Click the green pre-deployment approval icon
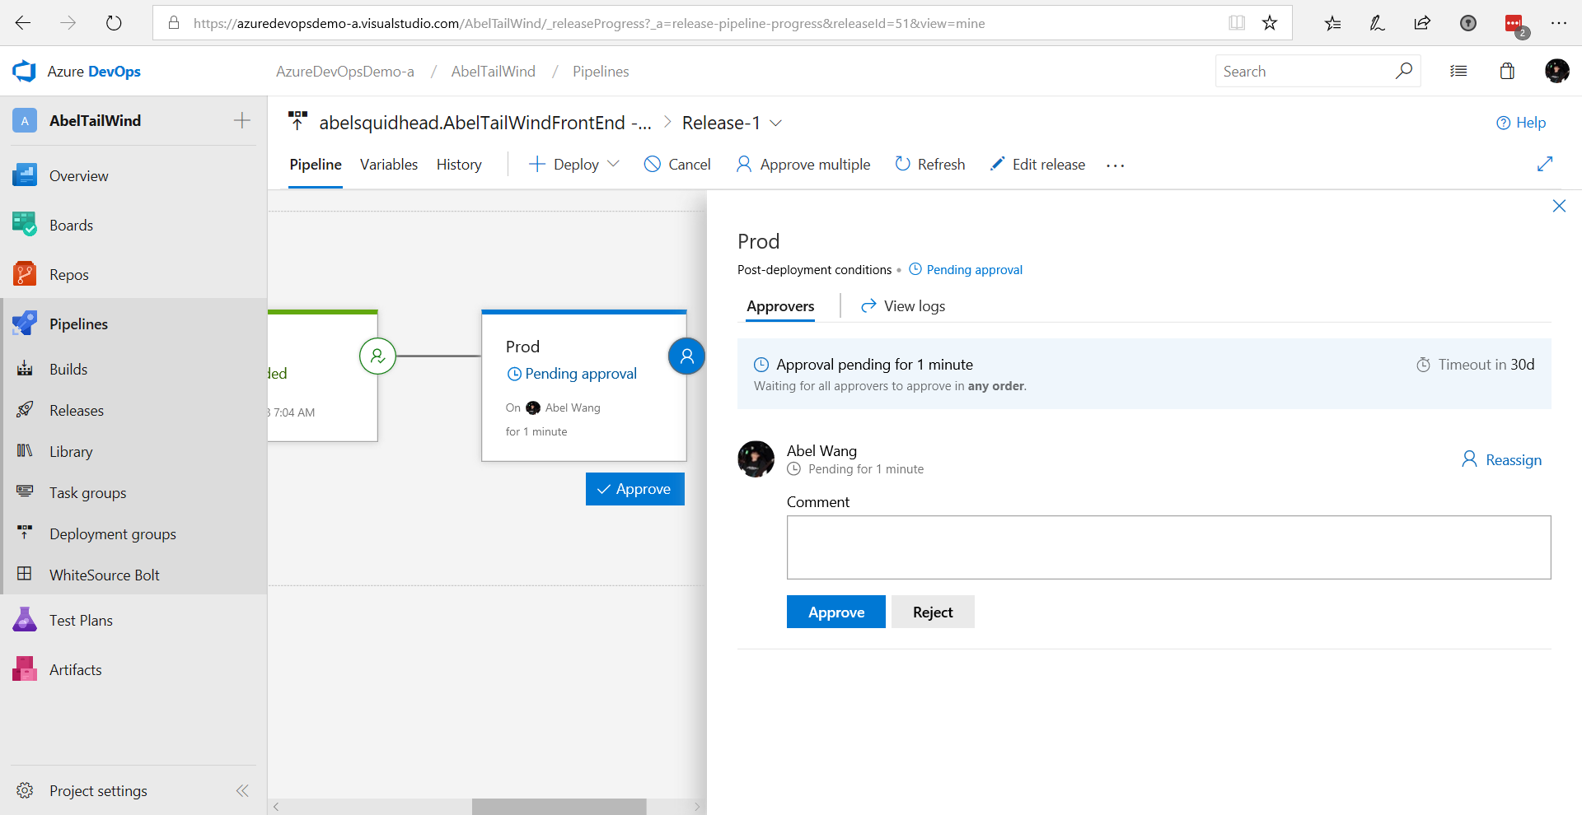The width and height of the screenshot is (1582, 815). pos(377,356)
